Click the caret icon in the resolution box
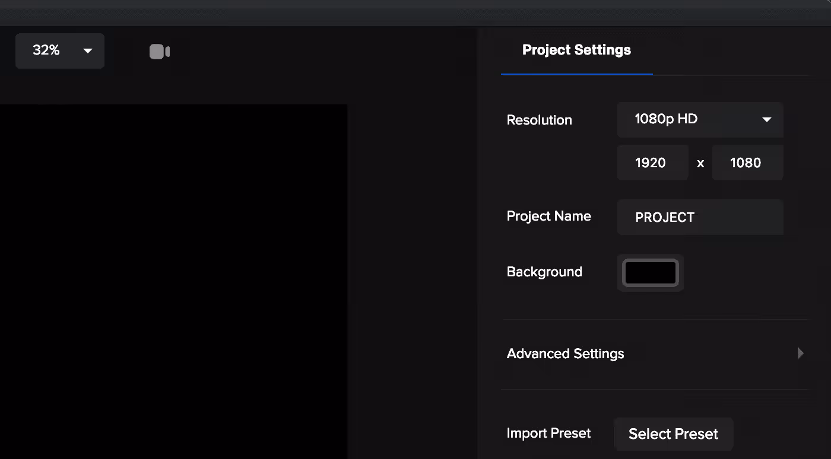The width and height of the screenshot is (831, 459). [x=766, y=120]
